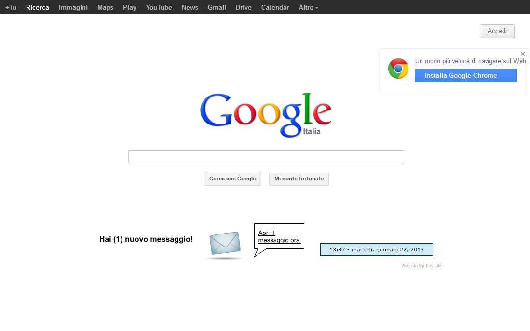
Task: Click Mi sento fortunato button
Action: pos(299,179)
